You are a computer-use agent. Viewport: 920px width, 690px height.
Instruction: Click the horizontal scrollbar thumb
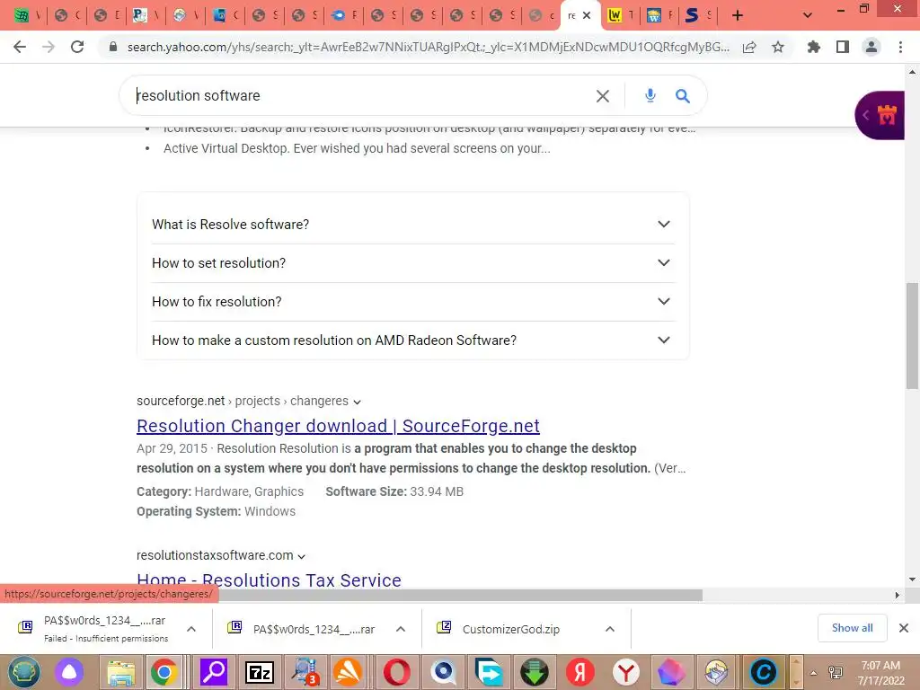[x=461, y=595]
